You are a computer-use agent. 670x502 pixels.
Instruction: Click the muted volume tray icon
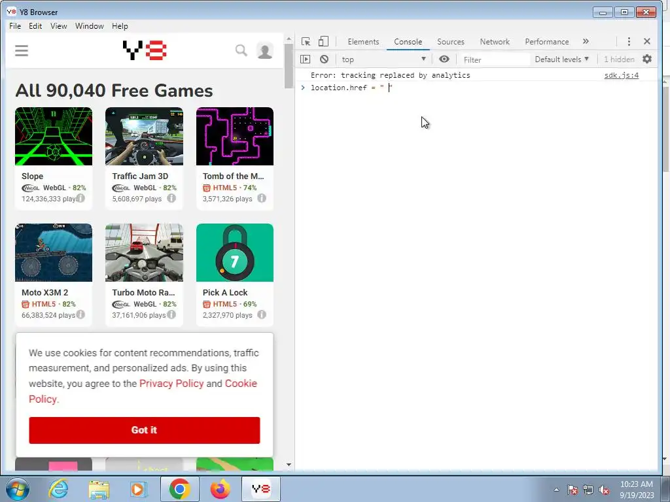click(x=604, y=490)
